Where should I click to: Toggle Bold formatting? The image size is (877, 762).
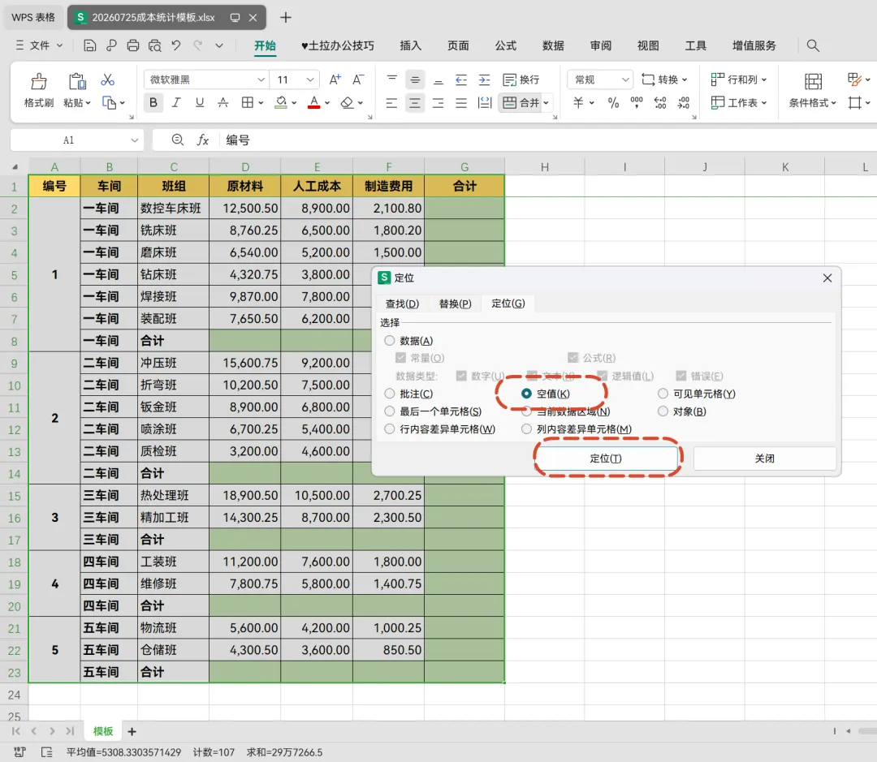point(153,103)
